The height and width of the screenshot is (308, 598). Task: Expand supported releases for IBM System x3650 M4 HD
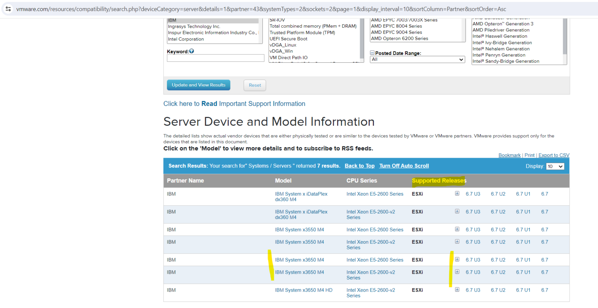(x=457, y=289)
